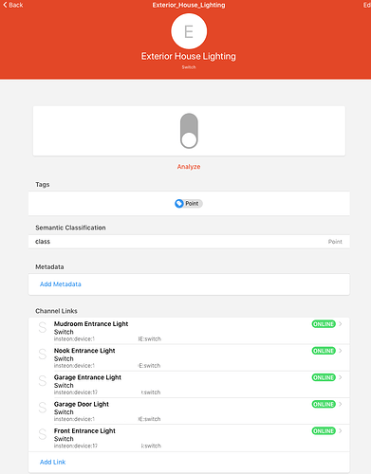Click ONLINE badge for Garage Entrance Light
This screenshot has height=474, width=371.
324,377
